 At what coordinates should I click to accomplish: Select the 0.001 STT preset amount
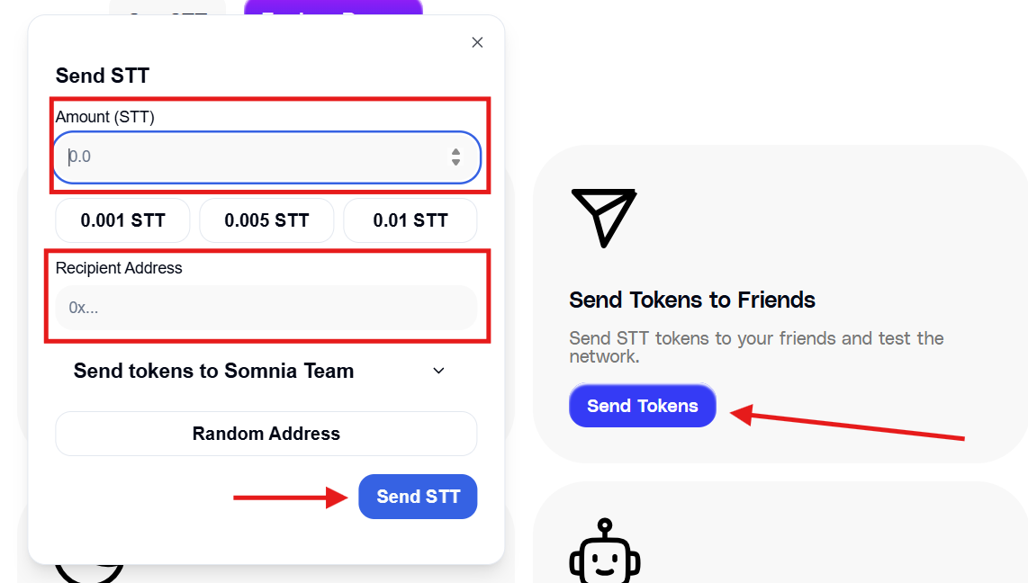point(122,220)
